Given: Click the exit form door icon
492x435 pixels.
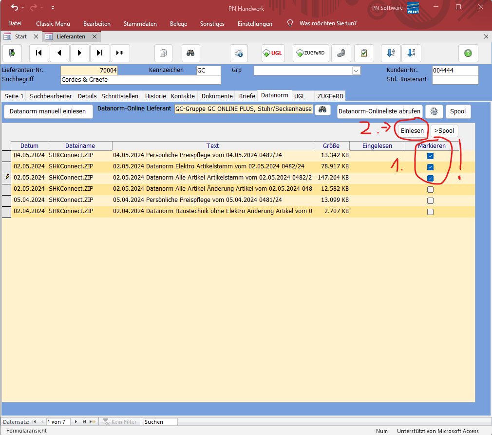Looking at the screenshot, I should click(12, 53).
